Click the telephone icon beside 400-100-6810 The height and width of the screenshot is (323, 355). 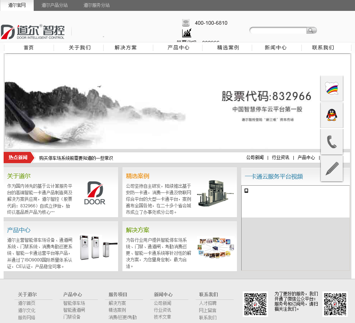[185, 22]
